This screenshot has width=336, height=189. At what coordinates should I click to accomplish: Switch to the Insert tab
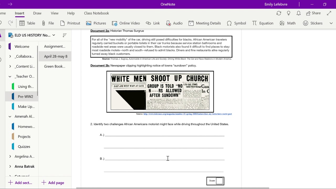coord(19,13)
